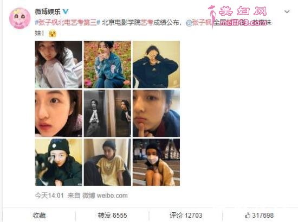Open photo with beanie and dog
The height and width of the screenshot is (222, 298).
(59, 162)
